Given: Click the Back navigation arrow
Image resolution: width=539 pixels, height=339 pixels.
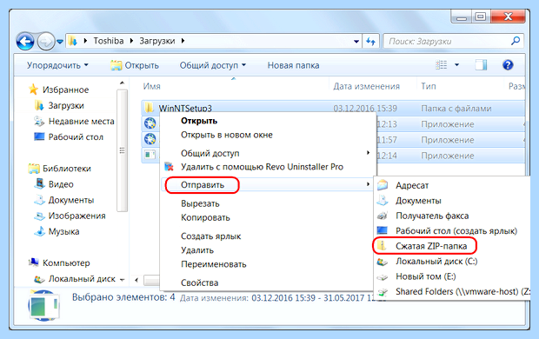Looking at the screenshot, I should point(25,42).
